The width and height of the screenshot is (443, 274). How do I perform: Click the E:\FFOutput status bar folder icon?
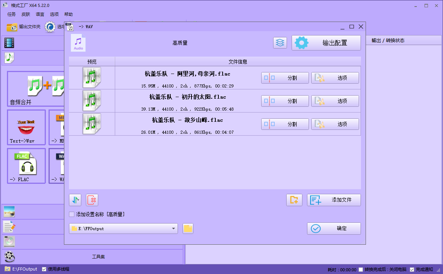click(x=8, y=269)
